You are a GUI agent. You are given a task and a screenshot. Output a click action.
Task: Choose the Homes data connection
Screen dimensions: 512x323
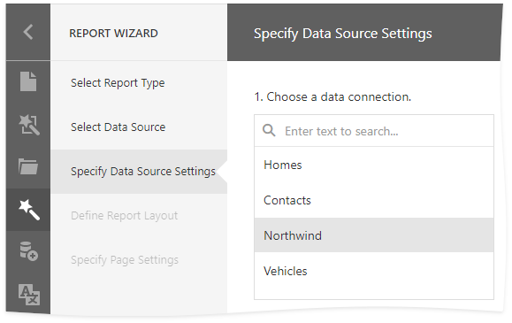point(374,165)
